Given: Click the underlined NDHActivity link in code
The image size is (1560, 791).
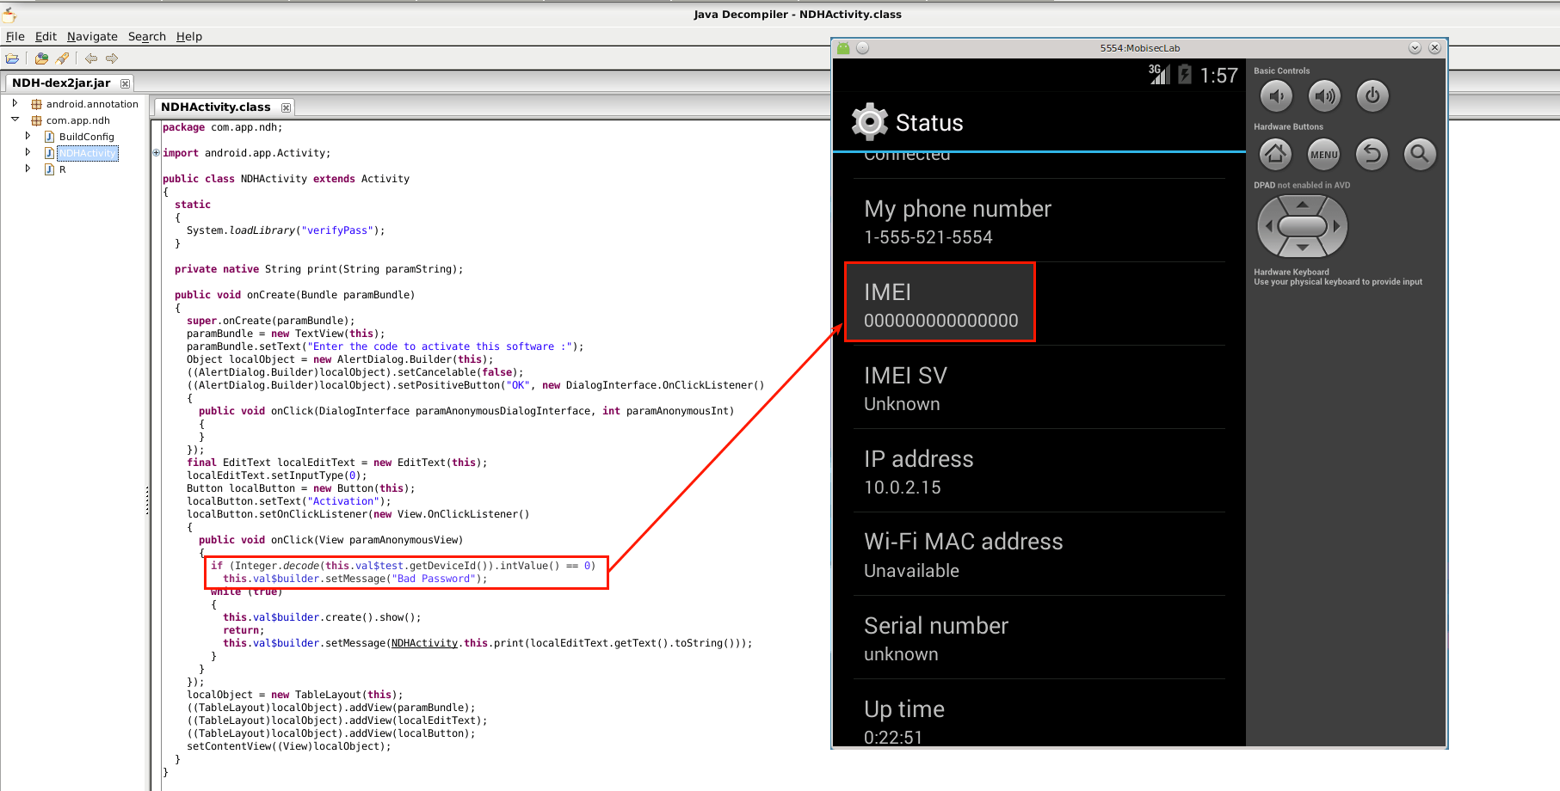Looking at the screenshot, I should click(x=424, y=643).
